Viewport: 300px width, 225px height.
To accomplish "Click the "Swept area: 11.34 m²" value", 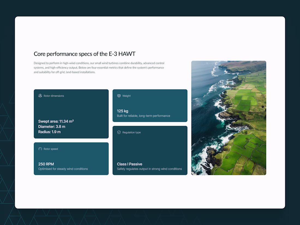I will [56, 121].
